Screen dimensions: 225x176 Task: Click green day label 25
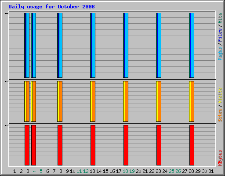[171, 171]
